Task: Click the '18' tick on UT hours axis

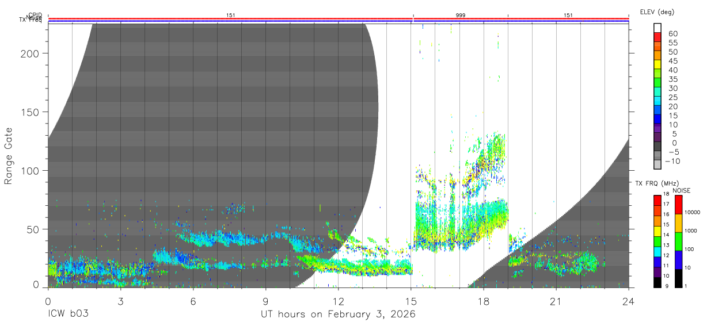Action: click(x=483, y=301)
